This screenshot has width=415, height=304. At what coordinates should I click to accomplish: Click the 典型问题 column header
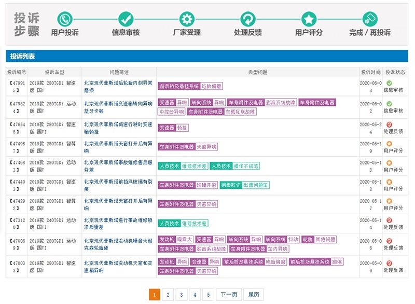pyautogui.click(x=257, y=72)
